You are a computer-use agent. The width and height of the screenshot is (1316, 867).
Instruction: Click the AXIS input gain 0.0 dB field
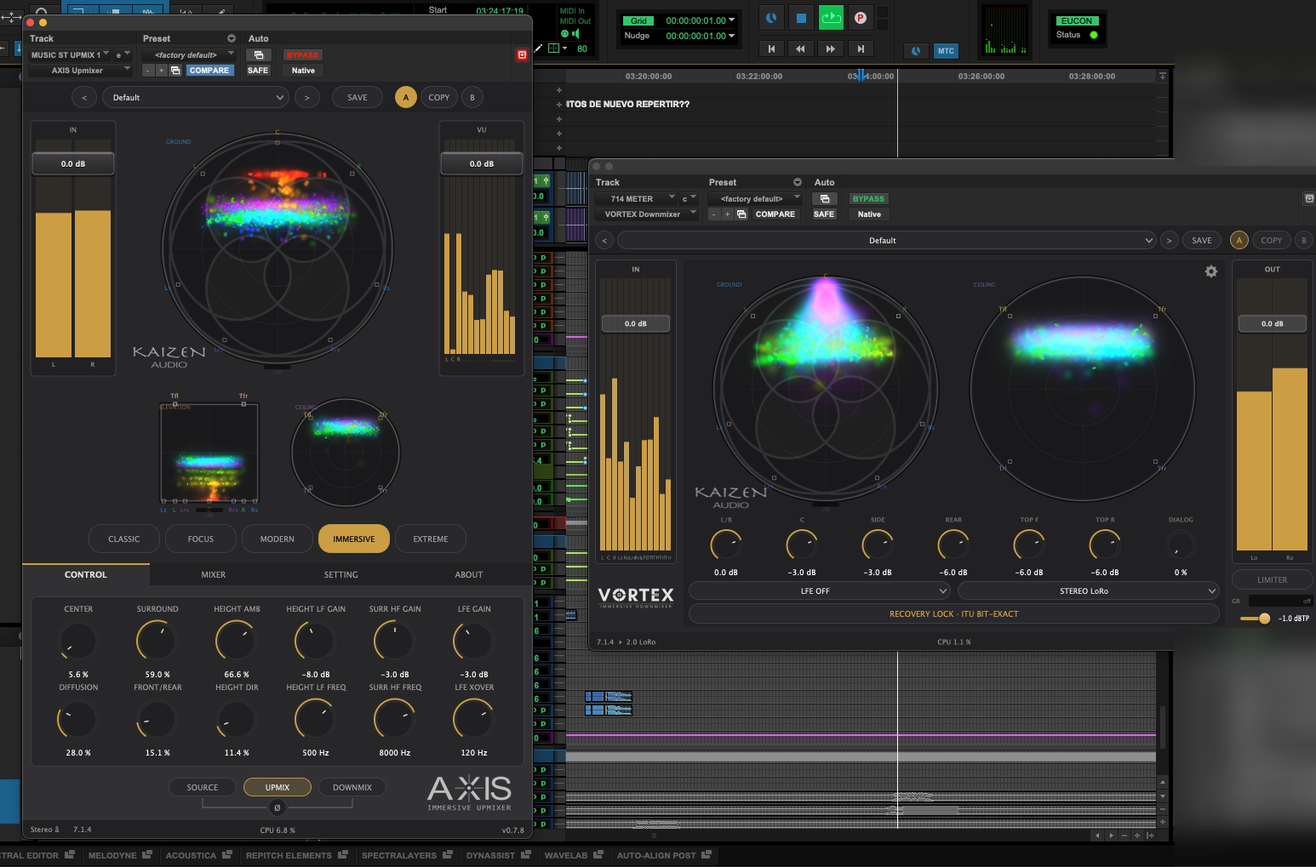[x=73, y=163]
